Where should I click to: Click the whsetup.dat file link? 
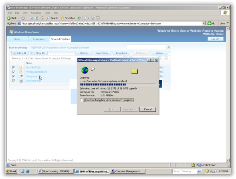33,81
